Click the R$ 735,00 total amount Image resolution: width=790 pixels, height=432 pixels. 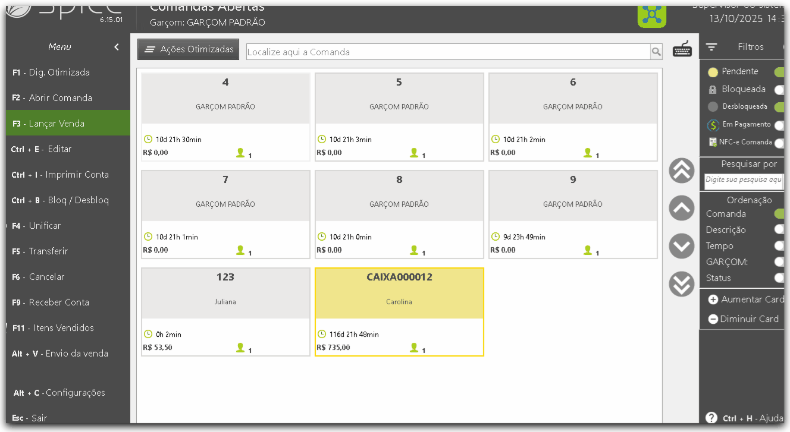click(x=333, y=348)
